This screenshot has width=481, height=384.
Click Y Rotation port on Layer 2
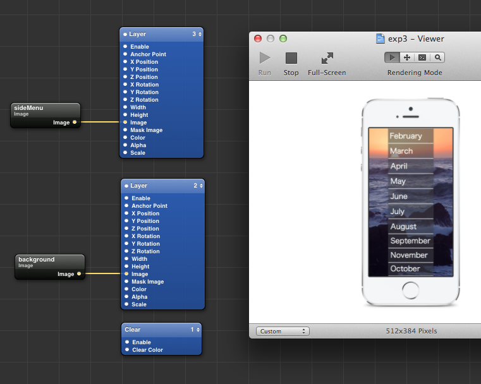pos(126,244)
